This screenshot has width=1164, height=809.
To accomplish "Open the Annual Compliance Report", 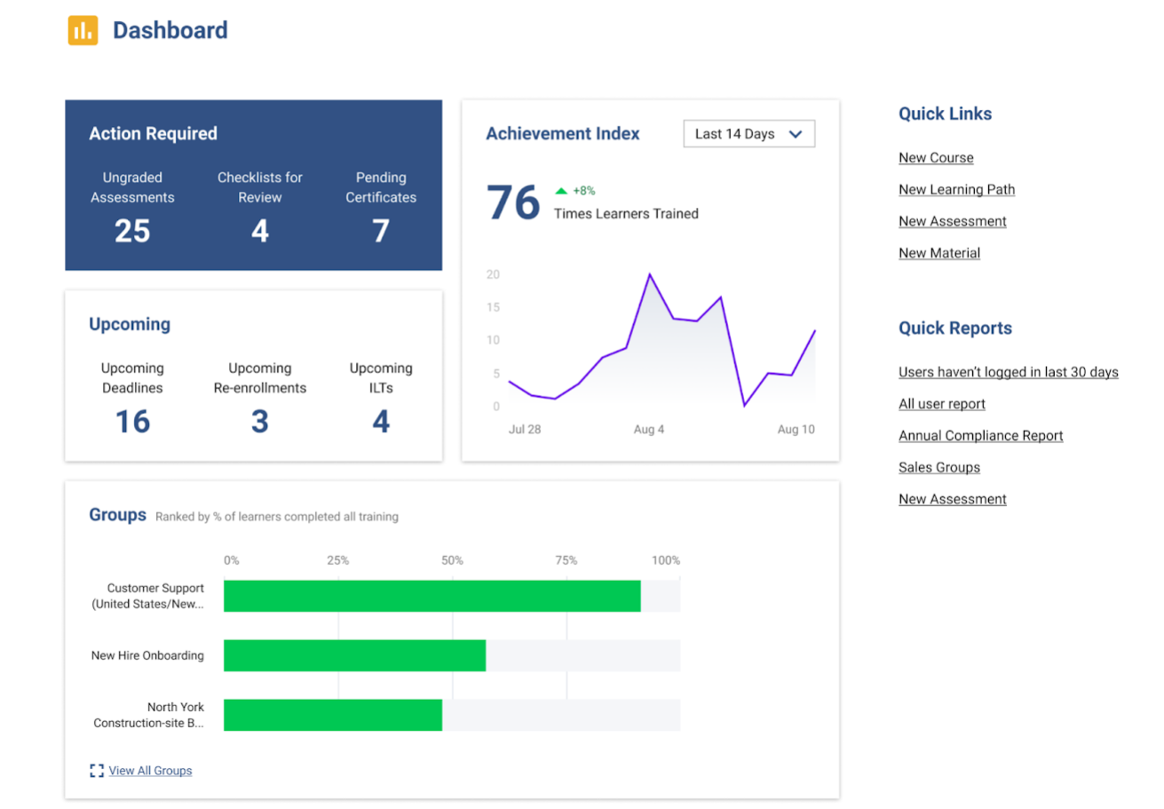I will 981,436.
